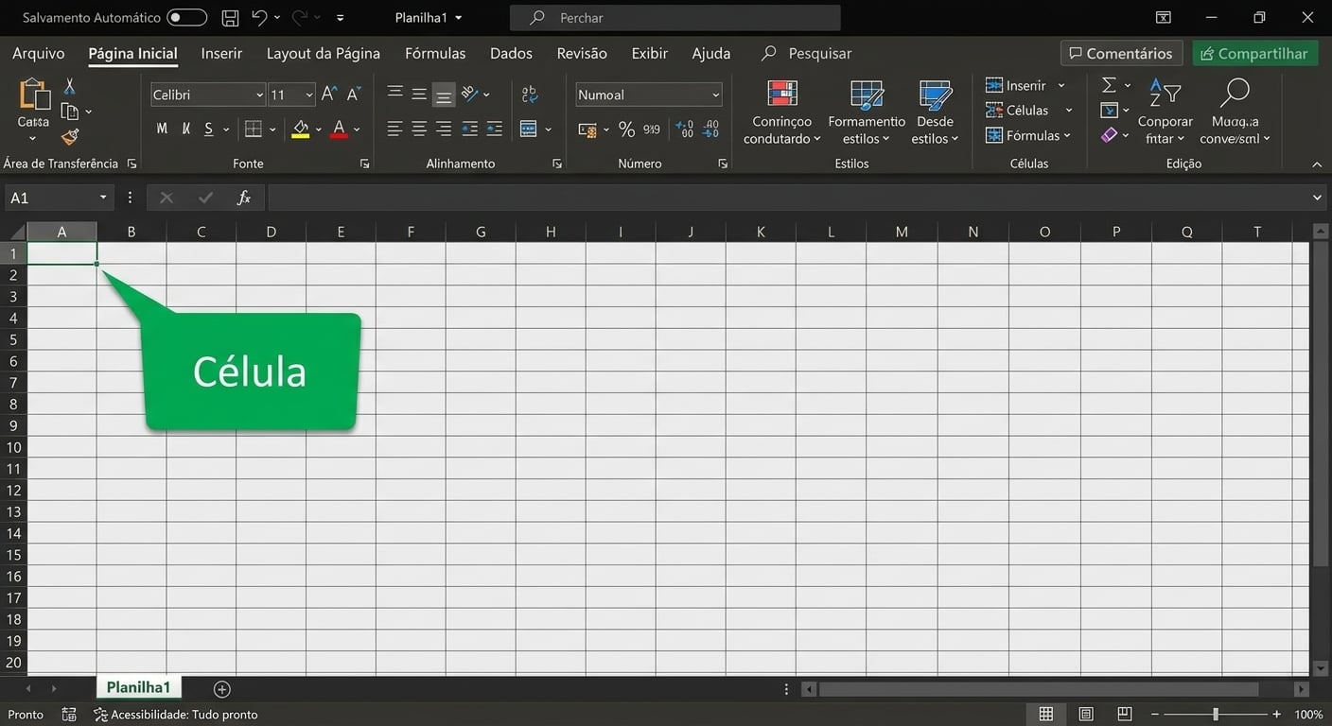Screen dimensions: 1332x726
Task: Open the font size 11 dropdown
Action: [309, 95]
